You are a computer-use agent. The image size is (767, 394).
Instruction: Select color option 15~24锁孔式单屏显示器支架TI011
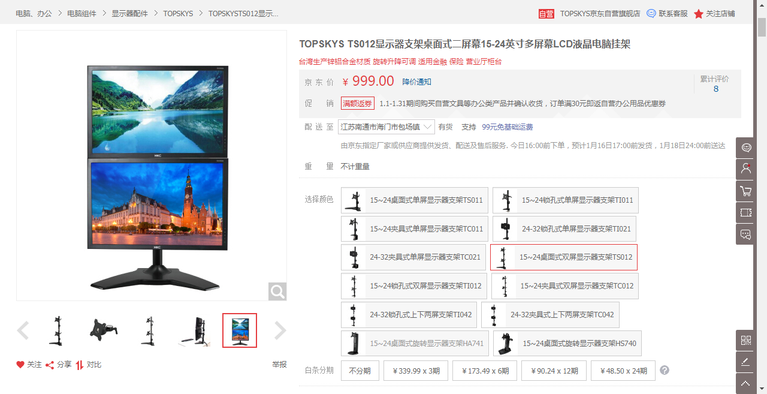coord(566,200)
